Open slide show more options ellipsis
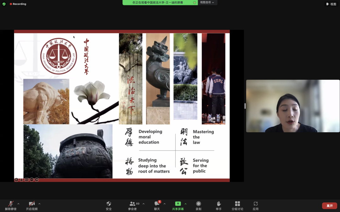 click(x=32, y=180)
